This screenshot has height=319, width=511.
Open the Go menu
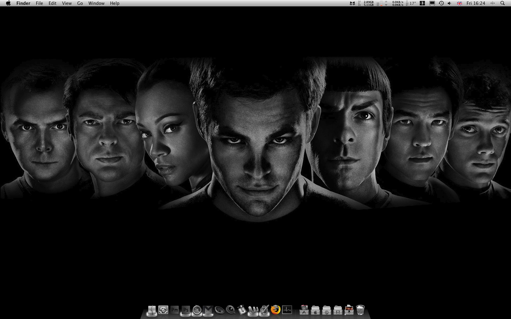[80, 3]
